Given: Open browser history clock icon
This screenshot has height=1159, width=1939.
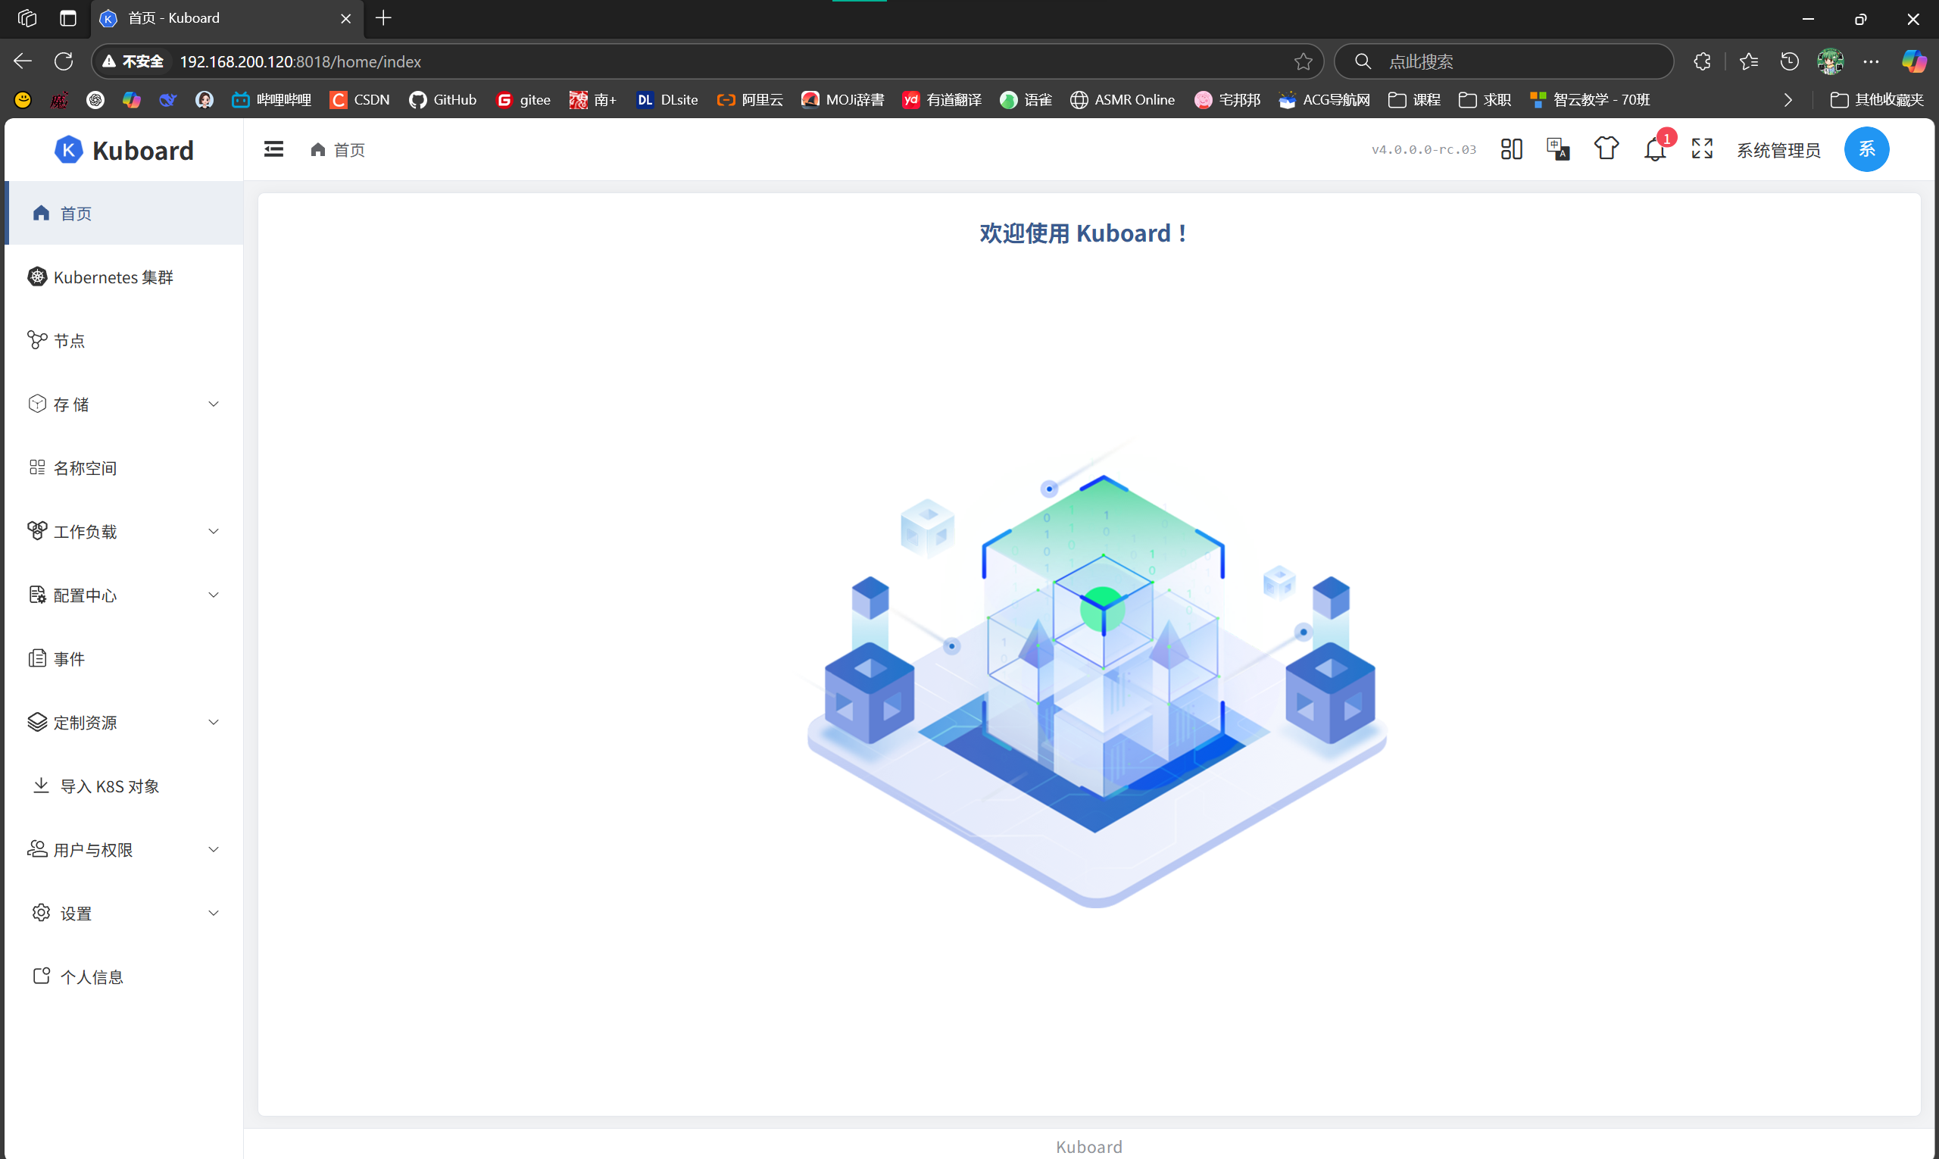Looking at the screenshot, I should [x=1789, y=61].
